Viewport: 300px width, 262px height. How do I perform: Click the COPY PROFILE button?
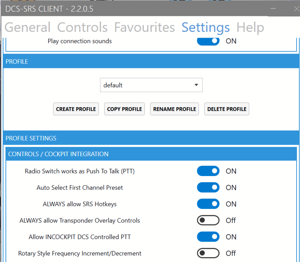(x=124, y=109)
